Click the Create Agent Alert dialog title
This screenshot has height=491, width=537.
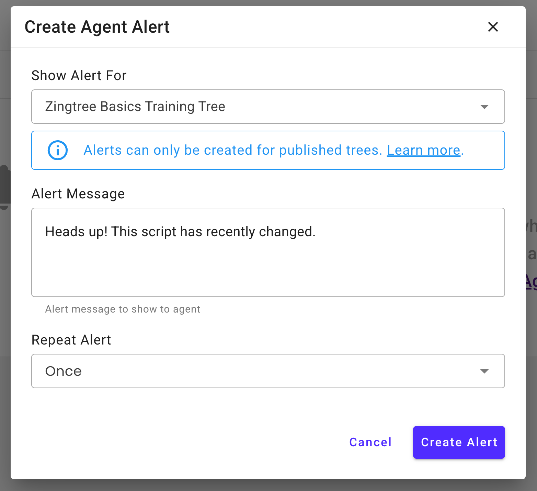[x=97, y=27]
